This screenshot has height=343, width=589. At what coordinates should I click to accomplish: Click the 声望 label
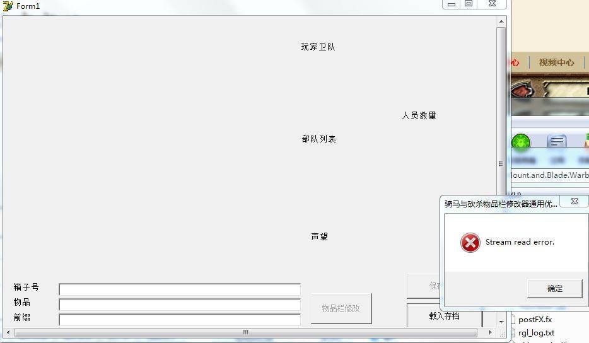click(x=320, y=236)
